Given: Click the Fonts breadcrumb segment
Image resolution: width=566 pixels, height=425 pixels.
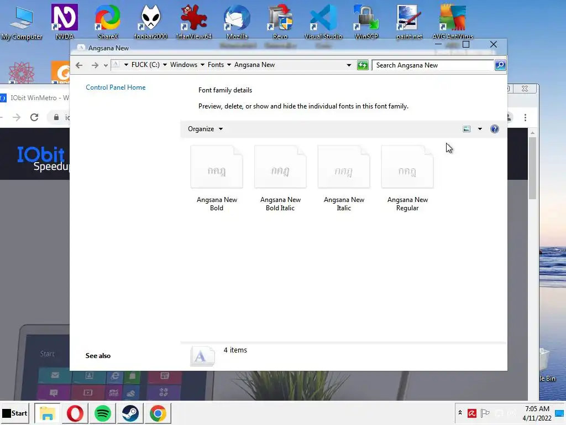Looking at the screenshot, I should pos(216,65).
